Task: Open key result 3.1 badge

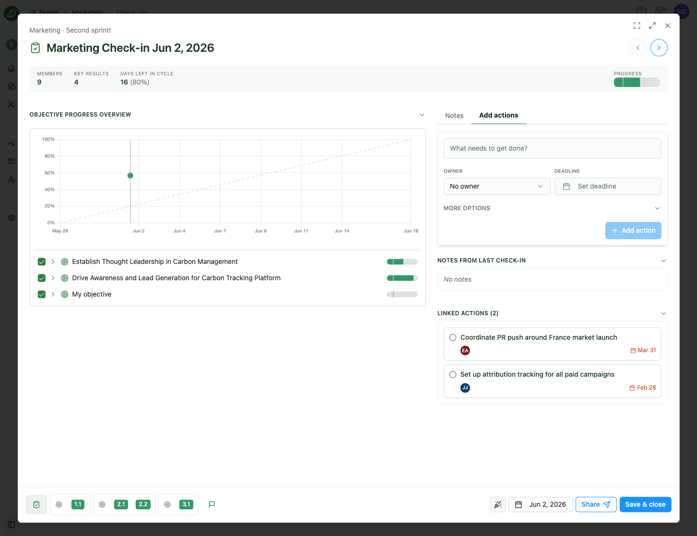Action: click(x=186, y=504)
